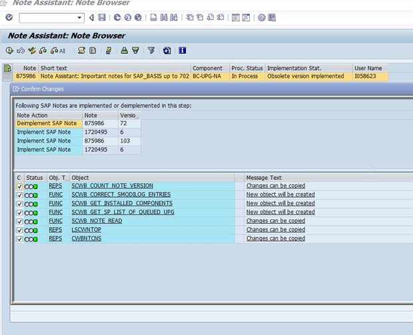Open Help with the question mark icon
Screen dimensions: 413x335
click(261, 17)
